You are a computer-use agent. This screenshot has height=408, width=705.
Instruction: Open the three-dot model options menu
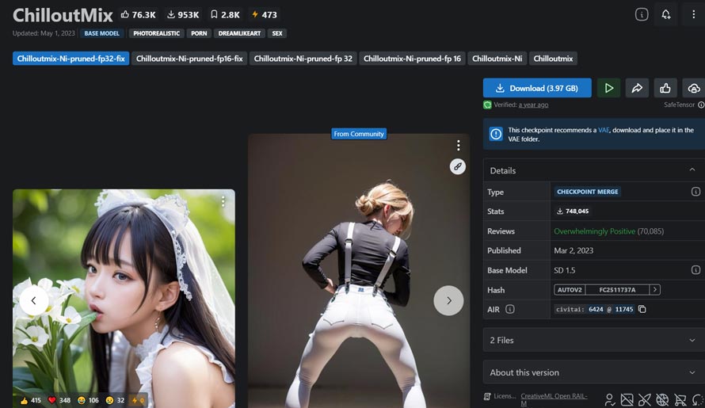click(693, 14)
